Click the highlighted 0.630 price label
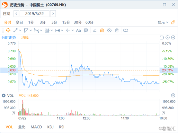The width and height of the screenshot is (178, 133). (x=12, y=70)
